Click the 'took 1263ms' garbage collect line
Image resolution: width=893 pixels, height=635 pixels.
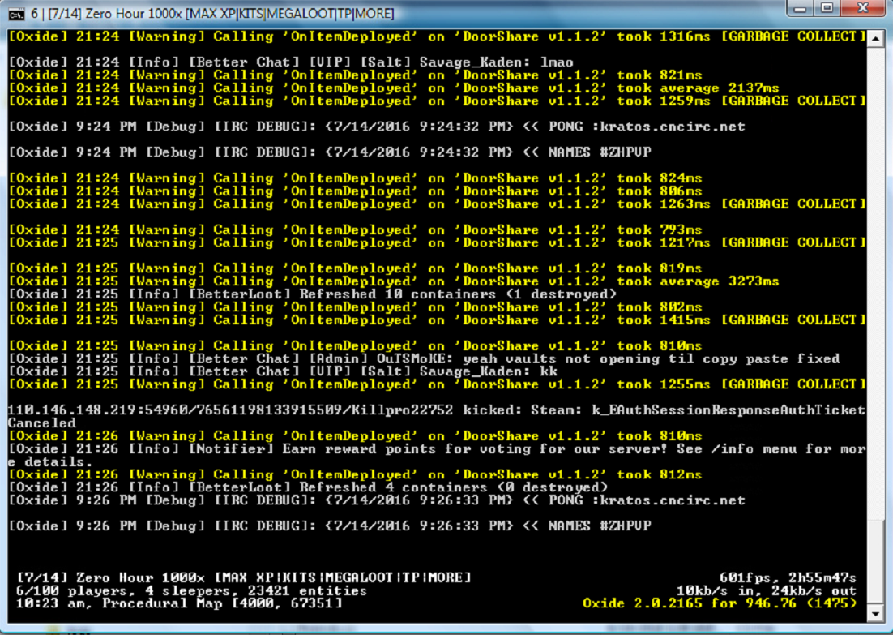(x=437, y=204)
